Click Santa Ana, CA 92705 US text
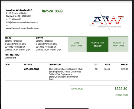The height and width of the screenshot is (109, 134). tap(19, 16)
